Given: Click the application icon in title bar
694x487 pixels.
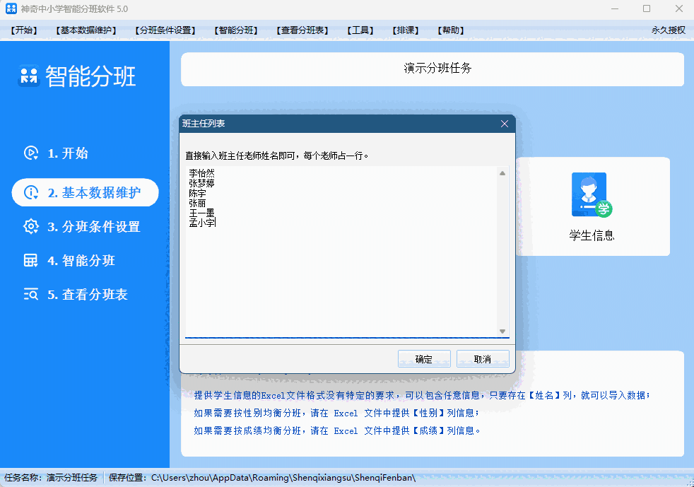Looking at the screenshot, I should coord(10,10).
